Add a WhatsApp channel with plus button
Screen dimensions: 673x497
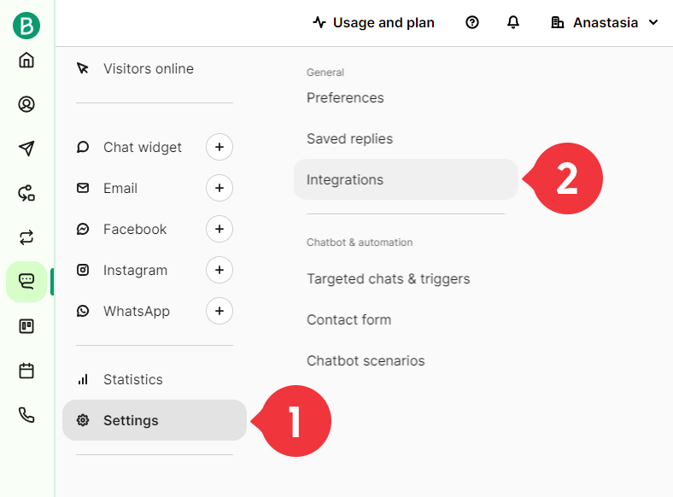pos(219,311)
